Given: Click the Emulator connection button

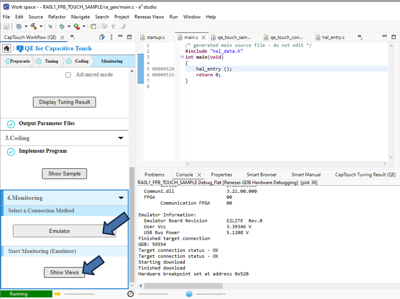Looking at the screenshot, I should tap(60, 231).
